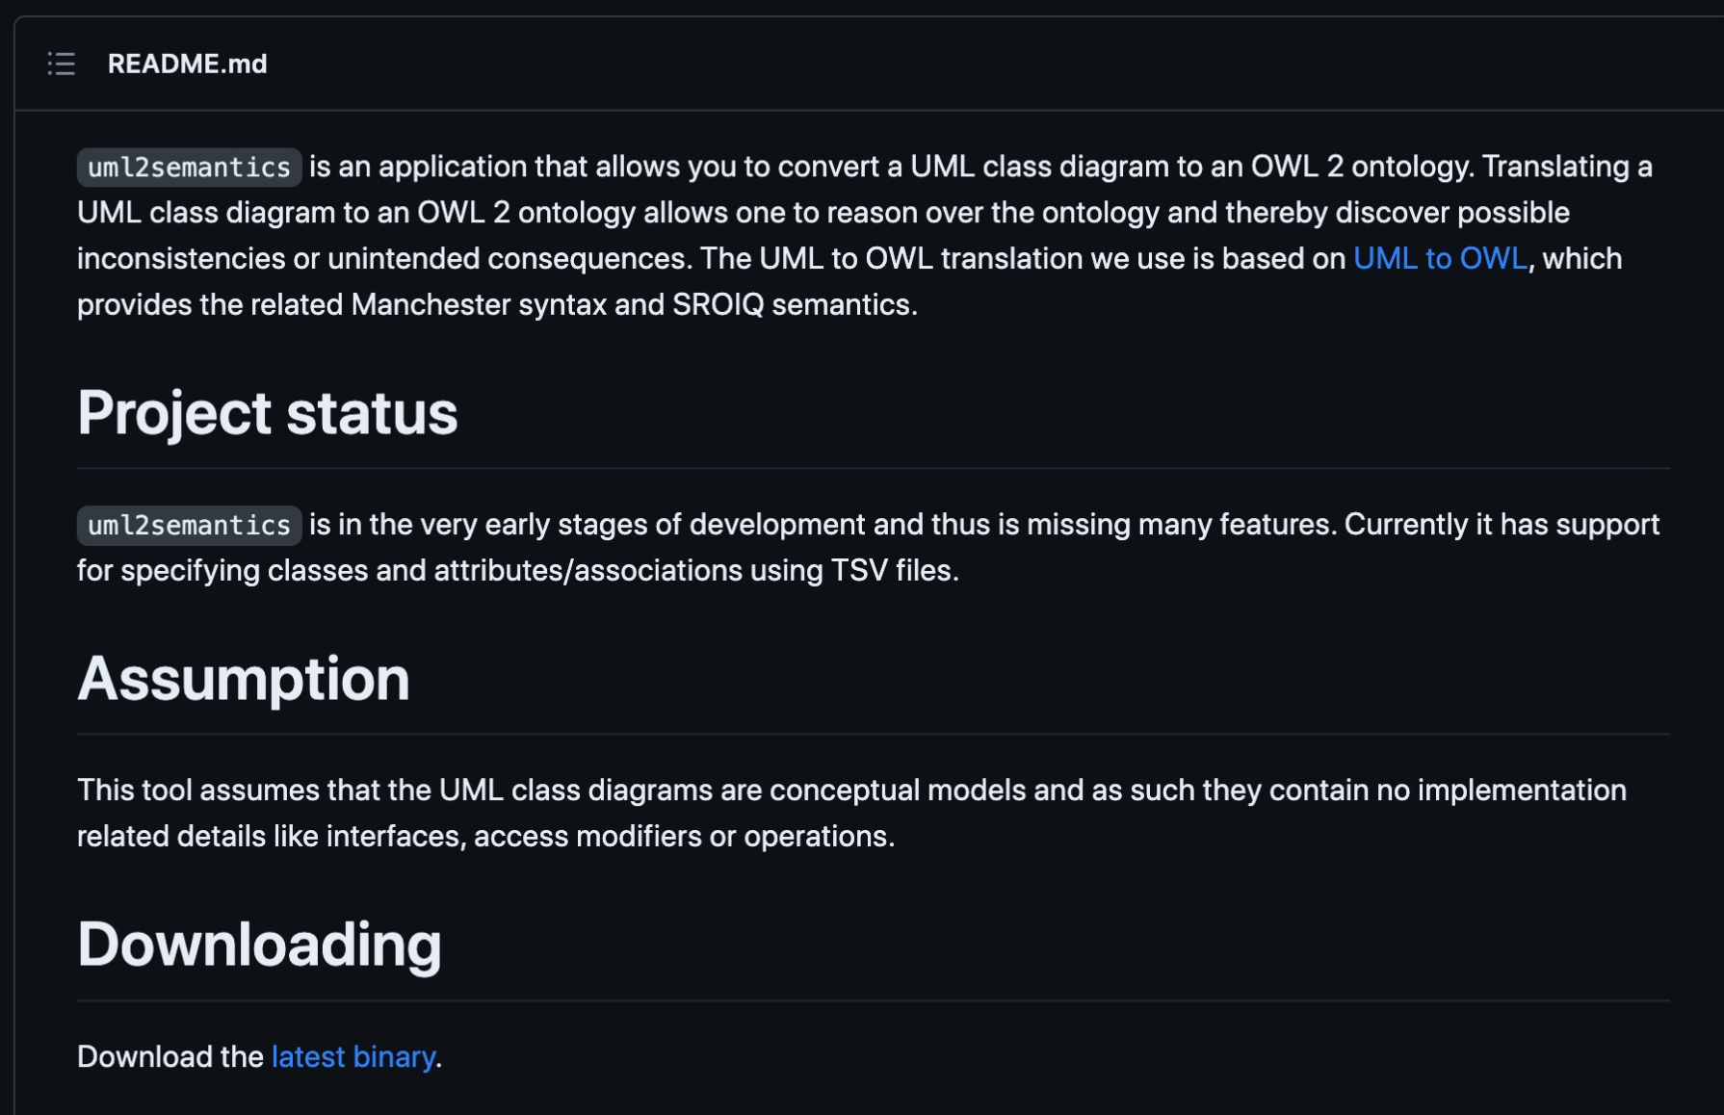Click the README.md file title
The image size is (1724, 1115).
tap(187, 64)
